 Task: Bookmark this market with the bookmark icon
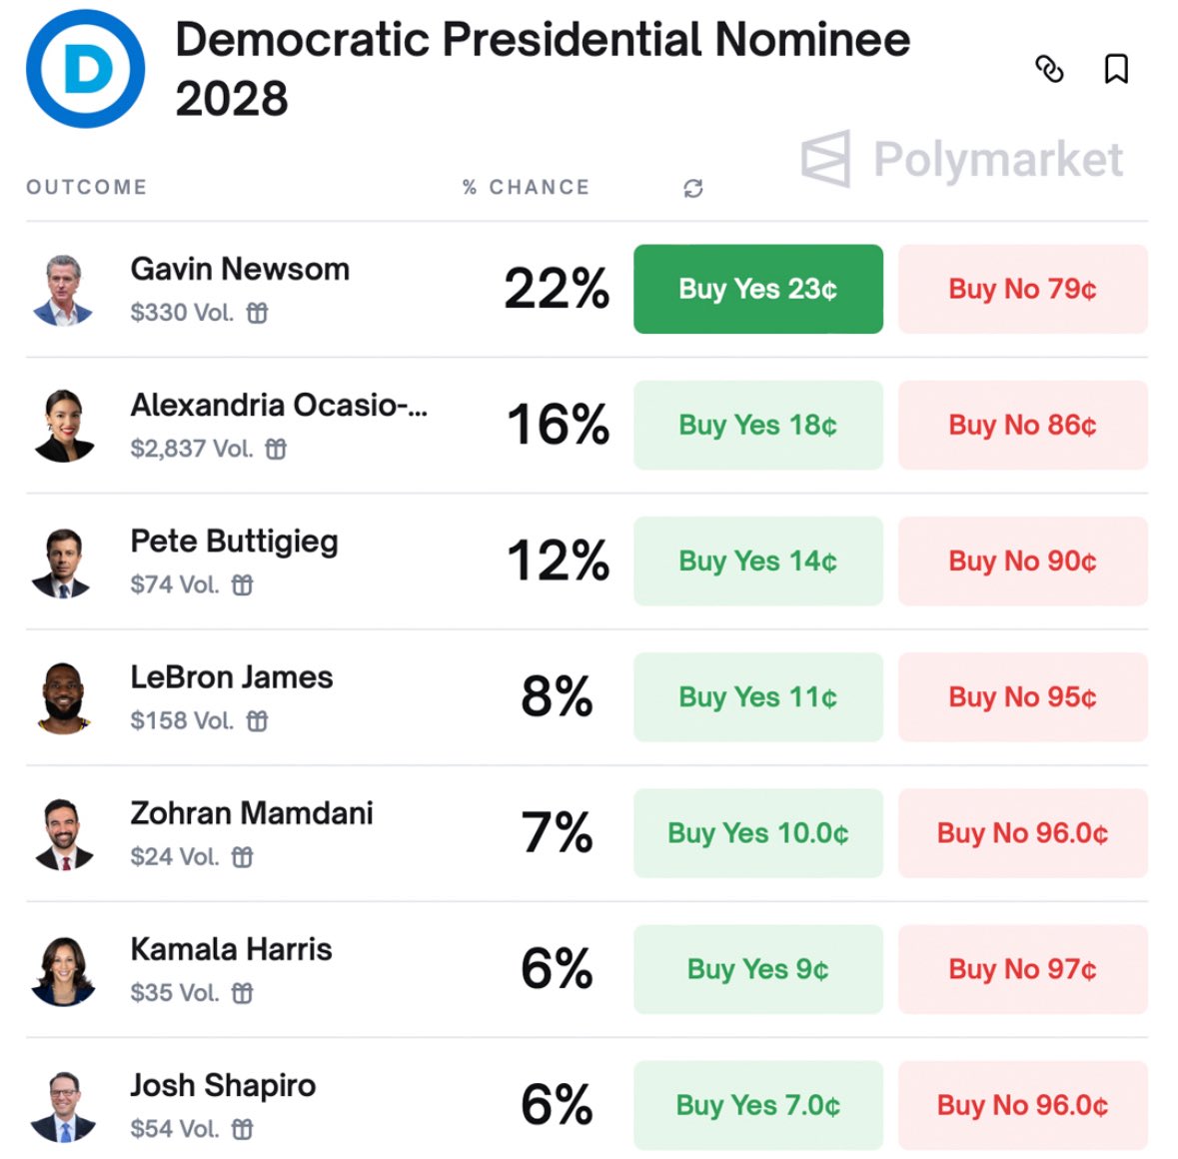tap(1116, 69)
